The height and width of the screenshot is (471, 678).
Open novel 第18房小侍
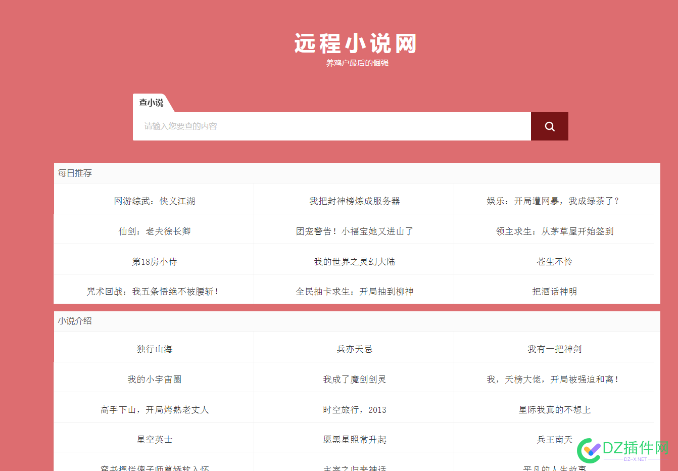(154, 262)
